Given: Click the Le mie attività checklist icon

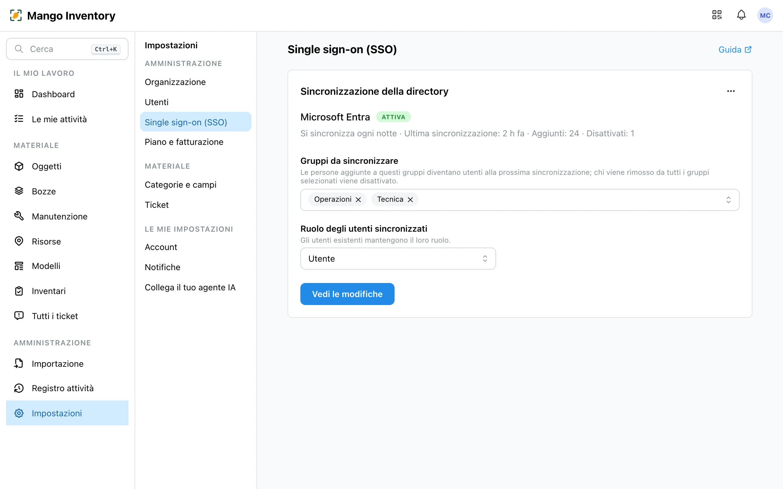Looking at the screenshot, I should (19, 119).
